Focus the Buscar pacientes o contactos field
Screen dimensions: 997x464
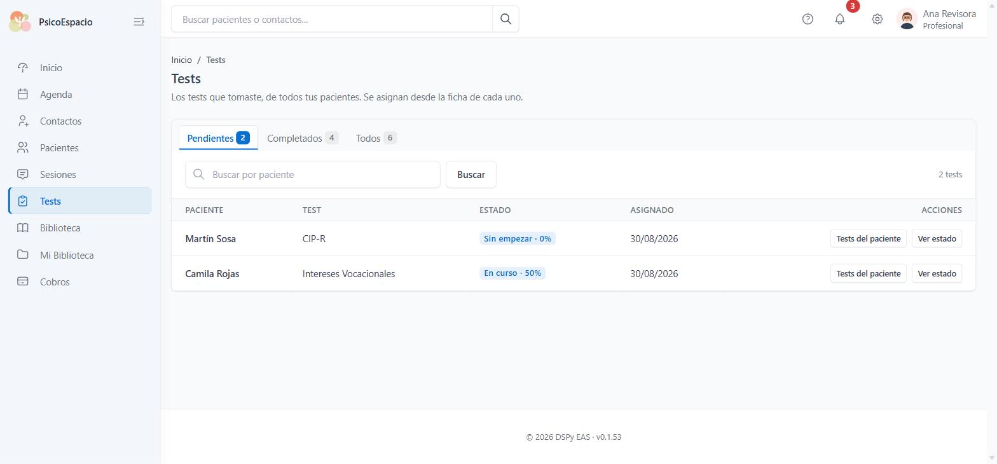[332, 19]
